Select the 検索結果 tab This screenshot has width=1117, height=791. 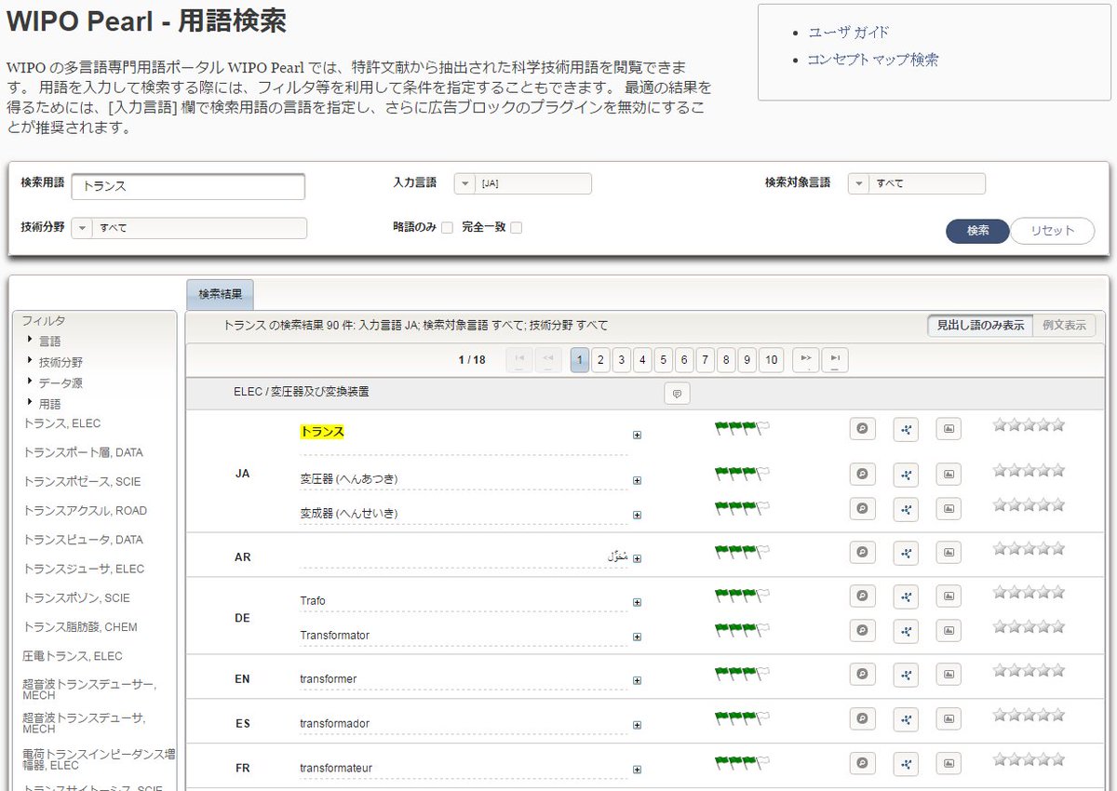point(220,294)
